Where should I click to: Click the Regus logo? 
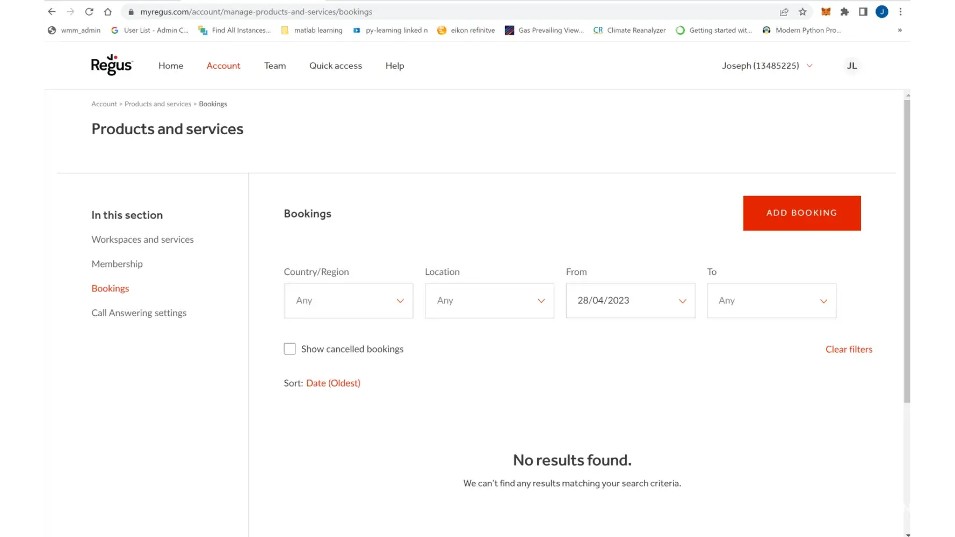[x=112, y=65]
